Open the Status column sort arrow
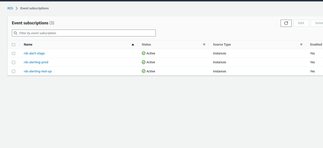Image resolution: width=323 pixels, height=148 pixels. 204,45
